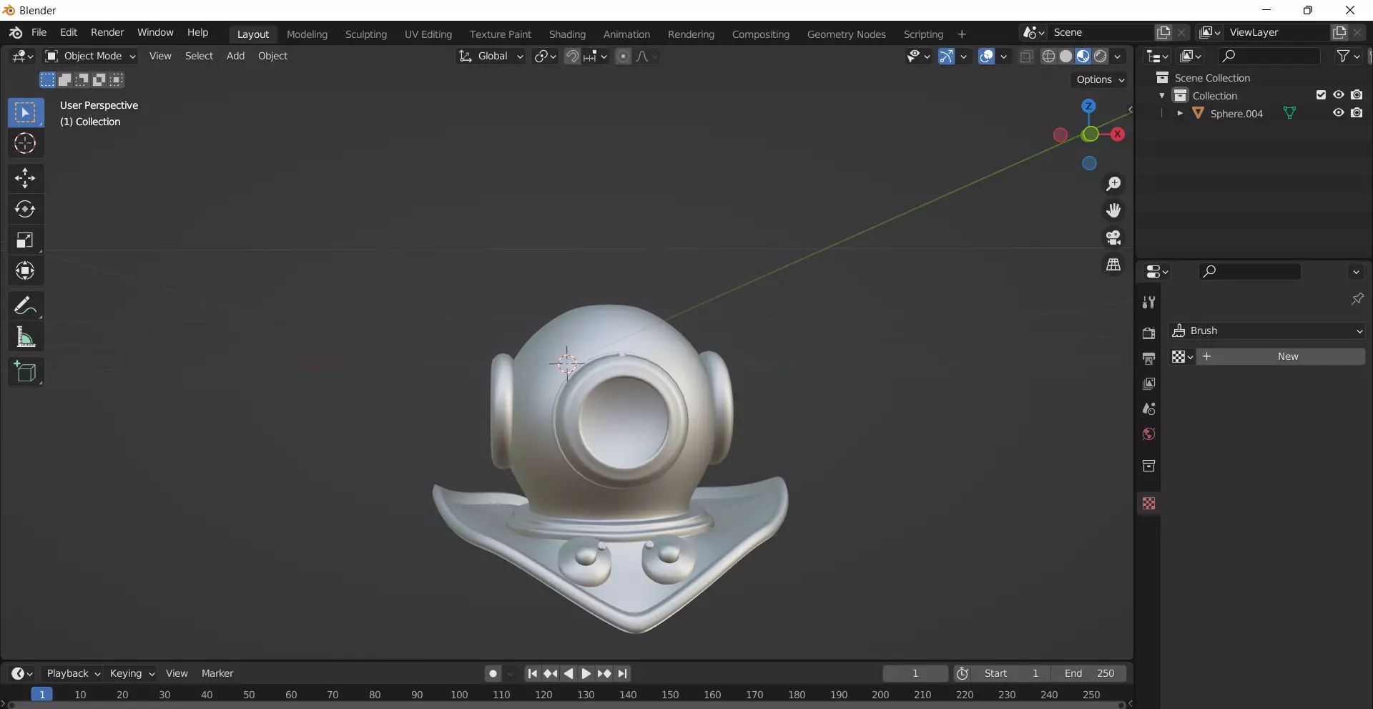Open the viewport Add menu
The image size is (1373, 709).
coord(235,57)
